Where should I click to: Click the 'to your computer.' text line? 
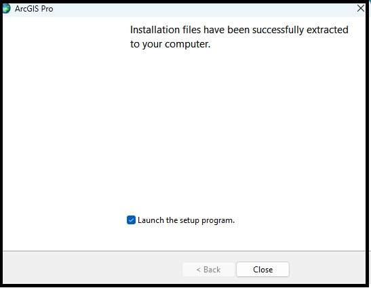[x=170, y=44]
